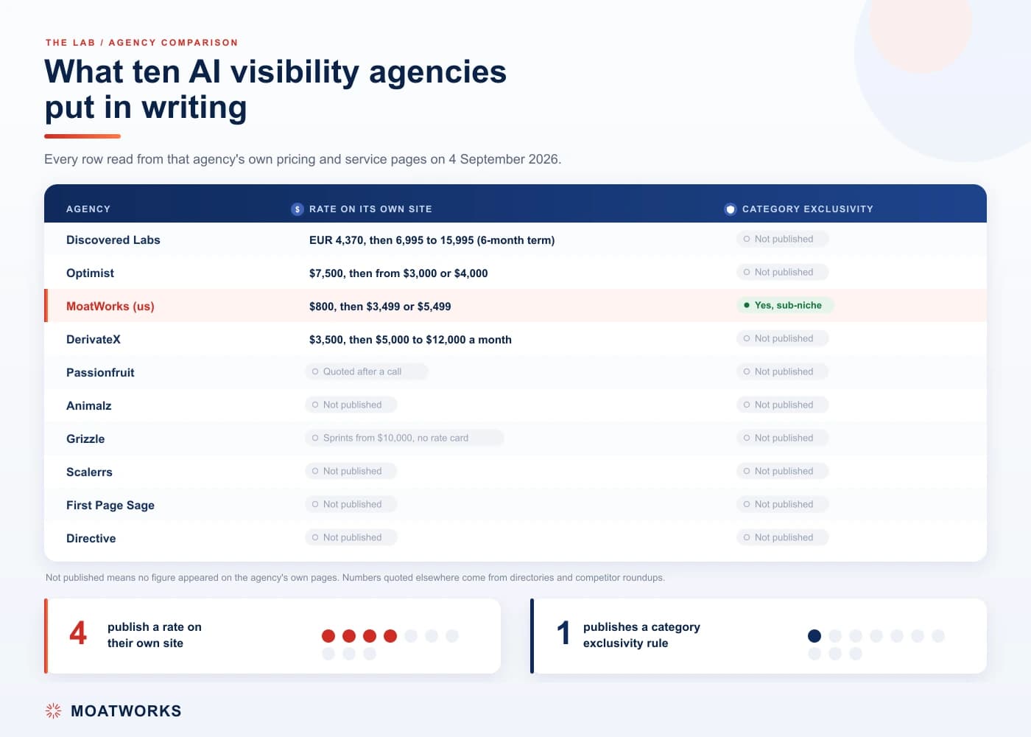Select the Passionfruit agency name

[100, 372]
